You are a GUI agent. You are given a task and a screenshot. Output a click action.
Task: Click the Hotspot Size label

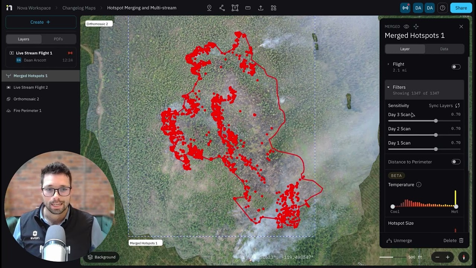(401, 223)
